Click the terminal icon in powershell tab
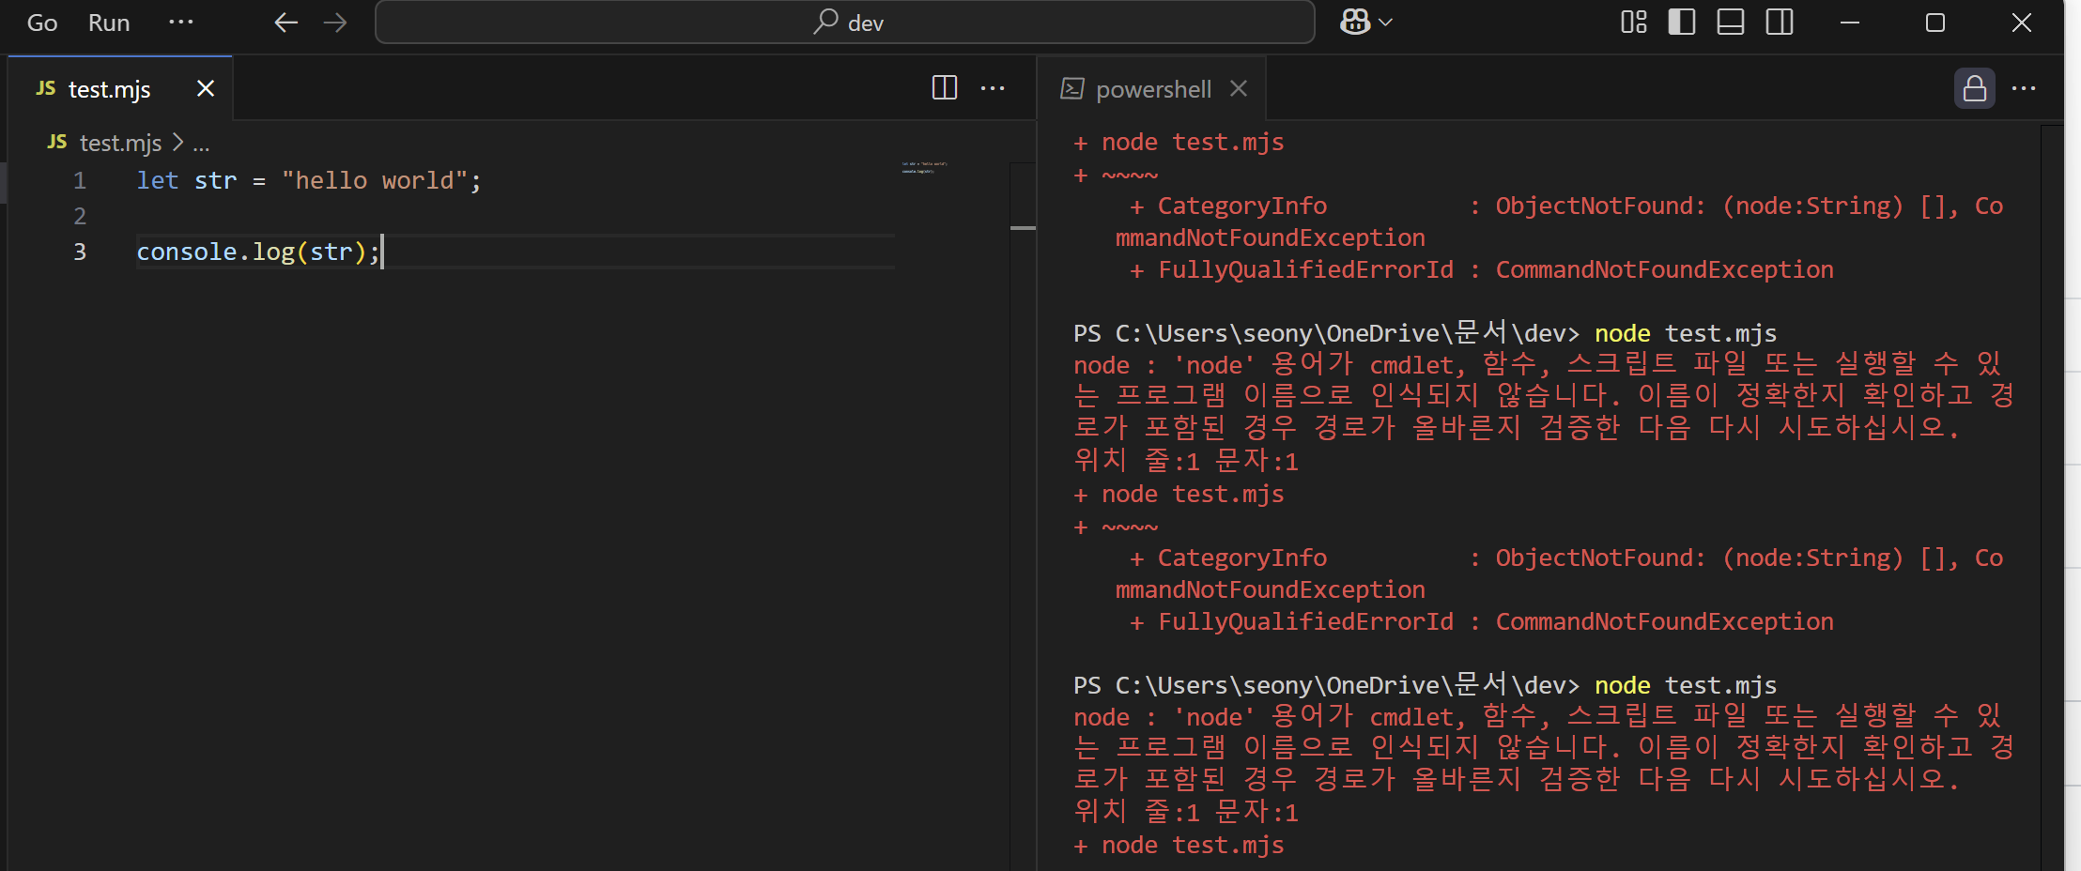Viewport: 2081px width, 871px height. point(1072,88)
